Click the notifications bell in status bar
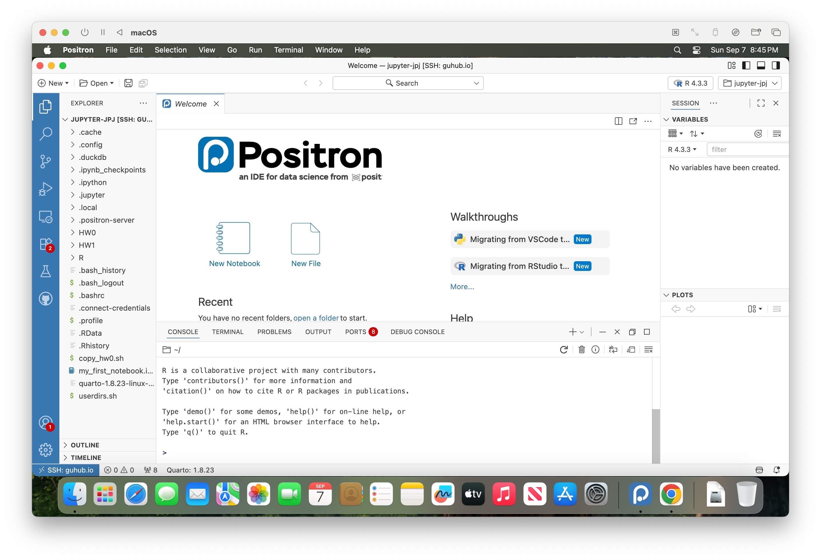 point(776,470)
